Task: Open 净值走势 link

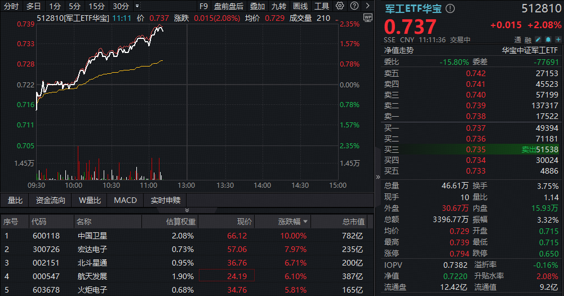Action: (398, 50)
